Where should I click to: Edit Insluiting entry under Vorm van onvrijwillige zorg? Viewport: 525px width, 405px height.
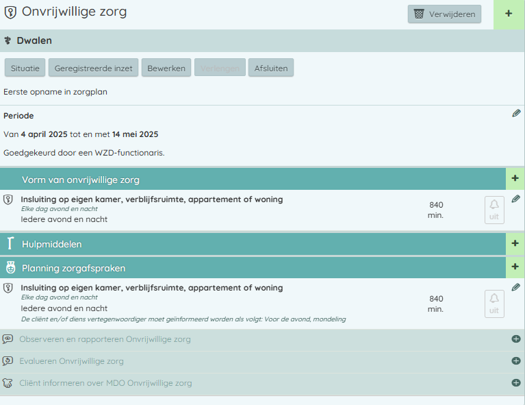click(x=516, y=199)
